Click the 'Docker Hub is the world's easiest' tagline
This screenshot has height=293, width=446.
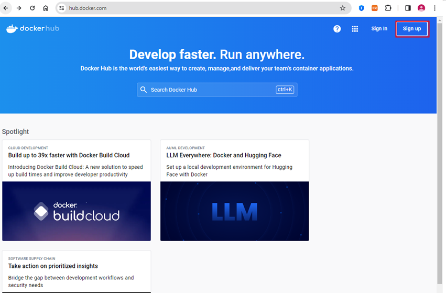click(x=217, y=68)
